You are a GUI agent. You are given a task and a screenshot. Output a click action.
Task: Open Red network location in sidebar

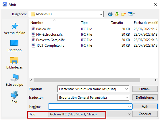coord(14,97)
